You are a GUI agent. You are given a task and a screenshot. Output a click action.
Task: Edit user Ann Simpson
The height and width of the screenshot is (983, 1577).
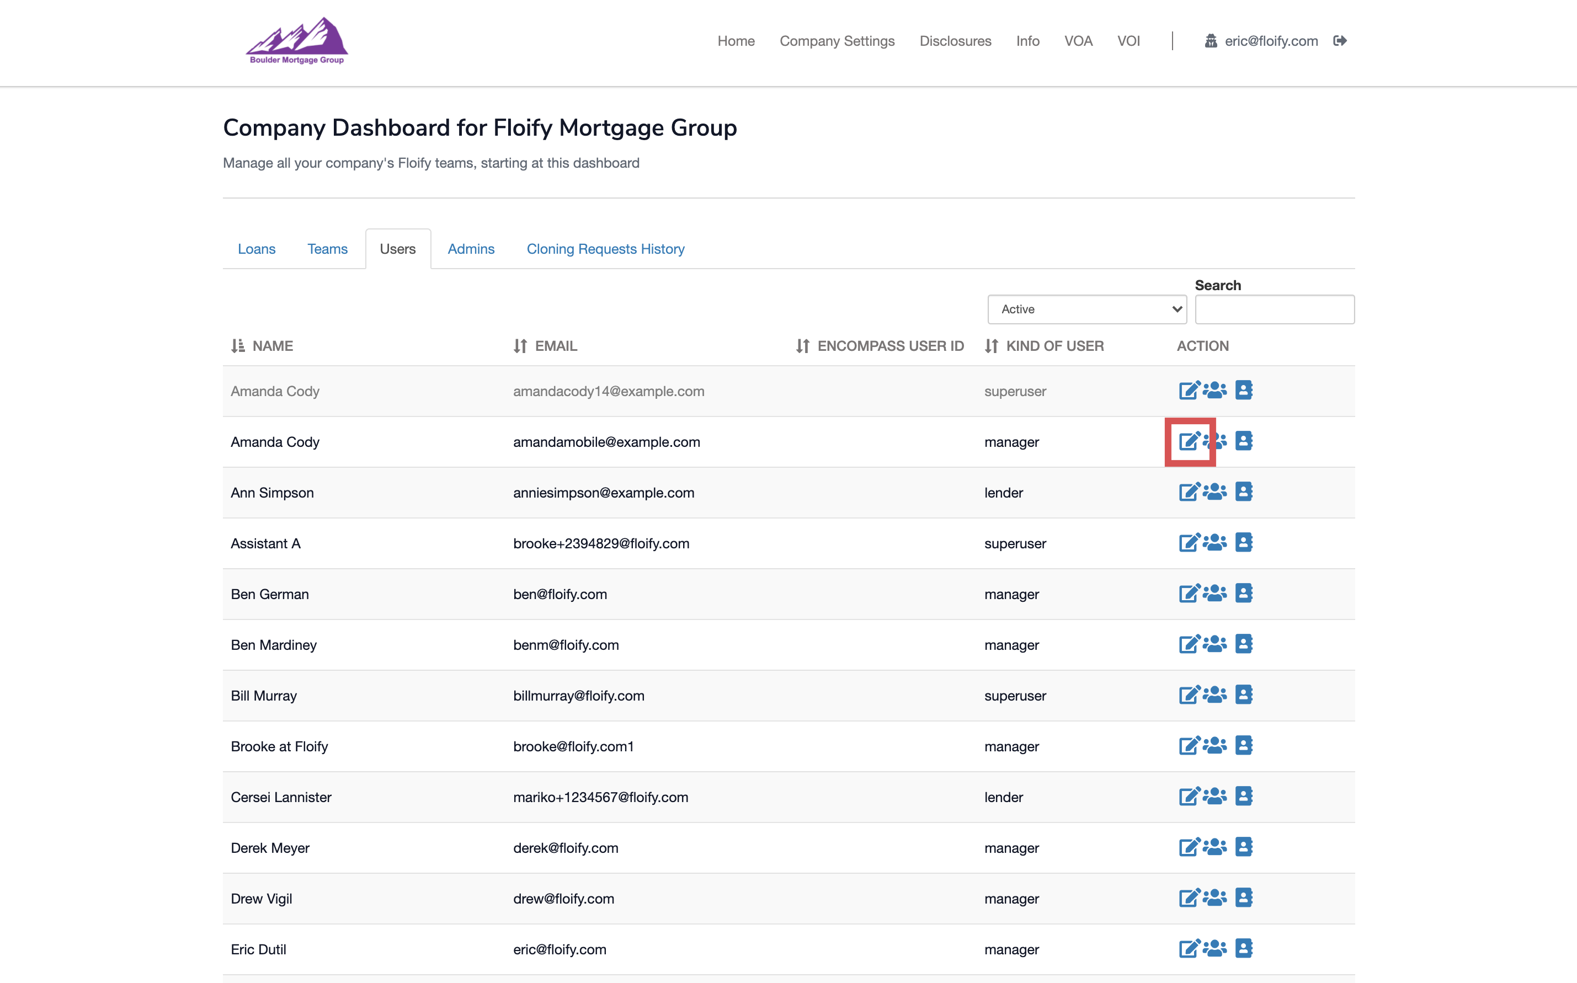click(1190, 491)
